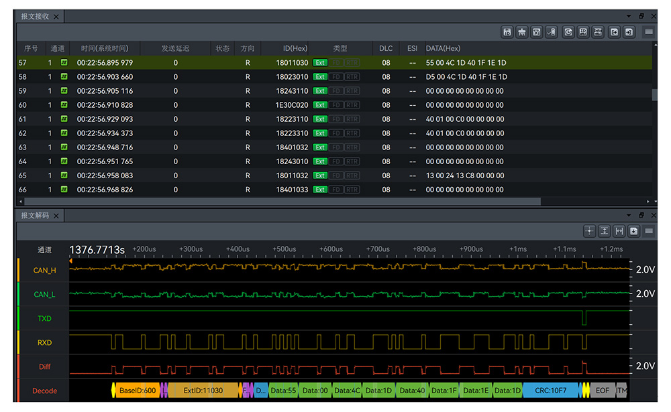Toggle the auto-scroll checkmark icon

coord(551,32)
